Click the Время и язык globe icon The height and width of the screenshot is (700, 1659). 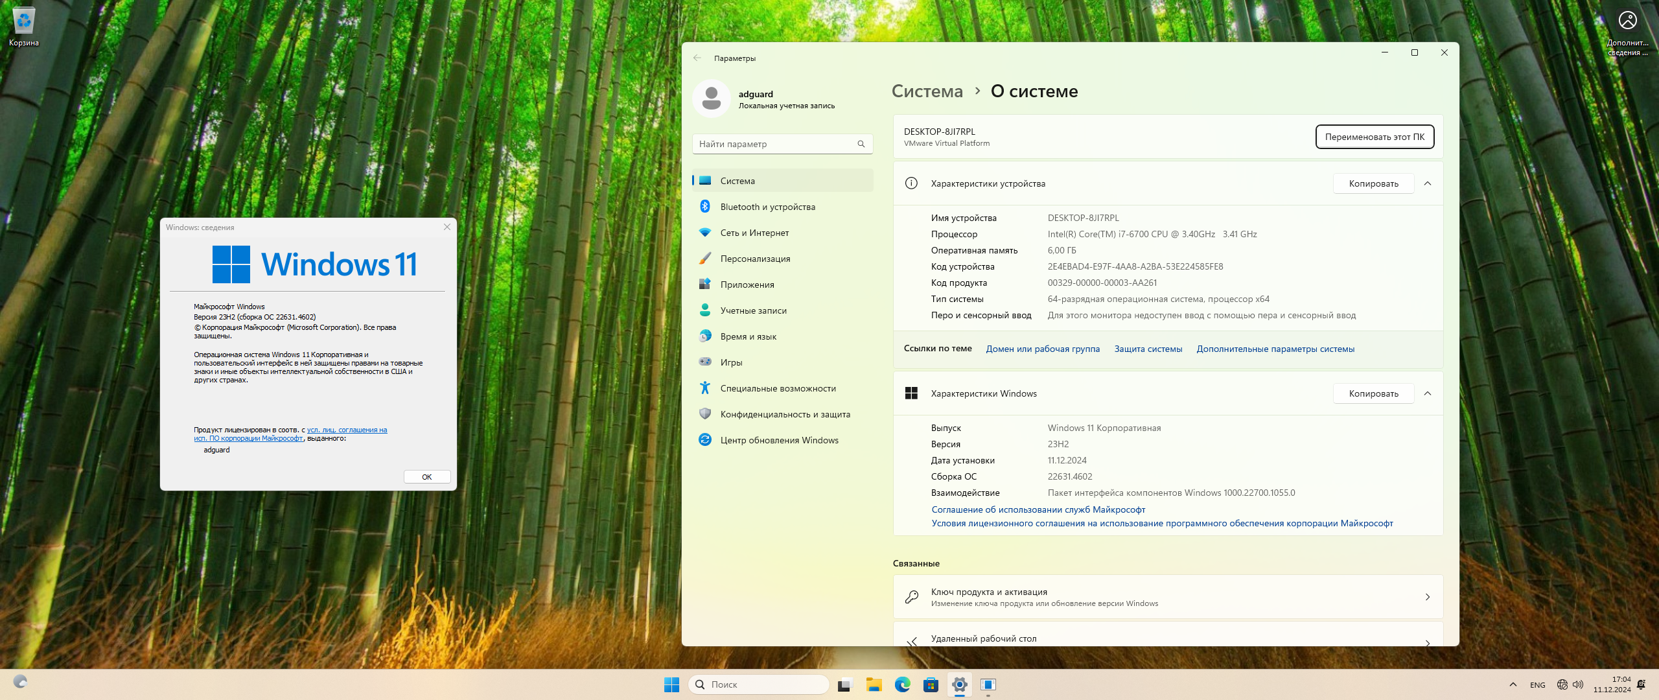(x=705, y=336)
